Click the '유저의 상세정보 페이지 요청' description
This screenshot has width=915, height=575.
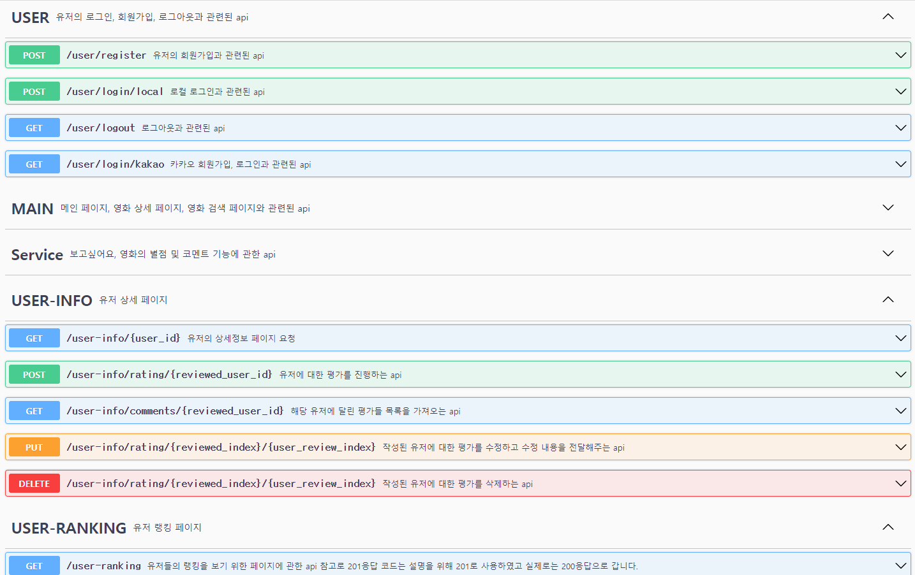241,338
